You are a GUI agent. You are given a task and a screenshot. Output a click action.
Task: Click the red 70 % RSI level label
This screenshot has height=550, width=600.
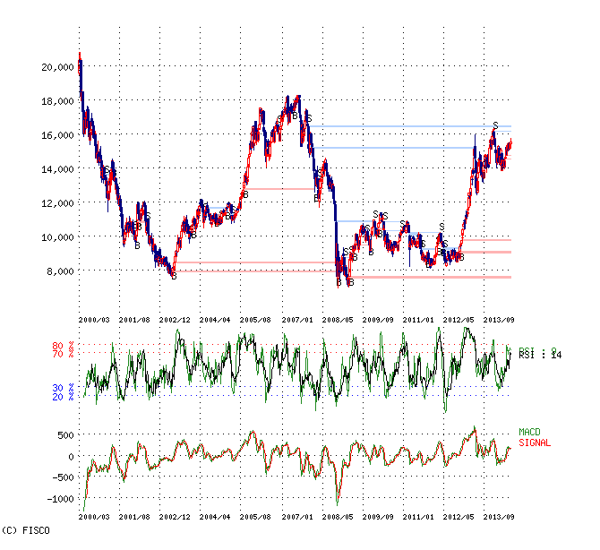pos(63,354)
